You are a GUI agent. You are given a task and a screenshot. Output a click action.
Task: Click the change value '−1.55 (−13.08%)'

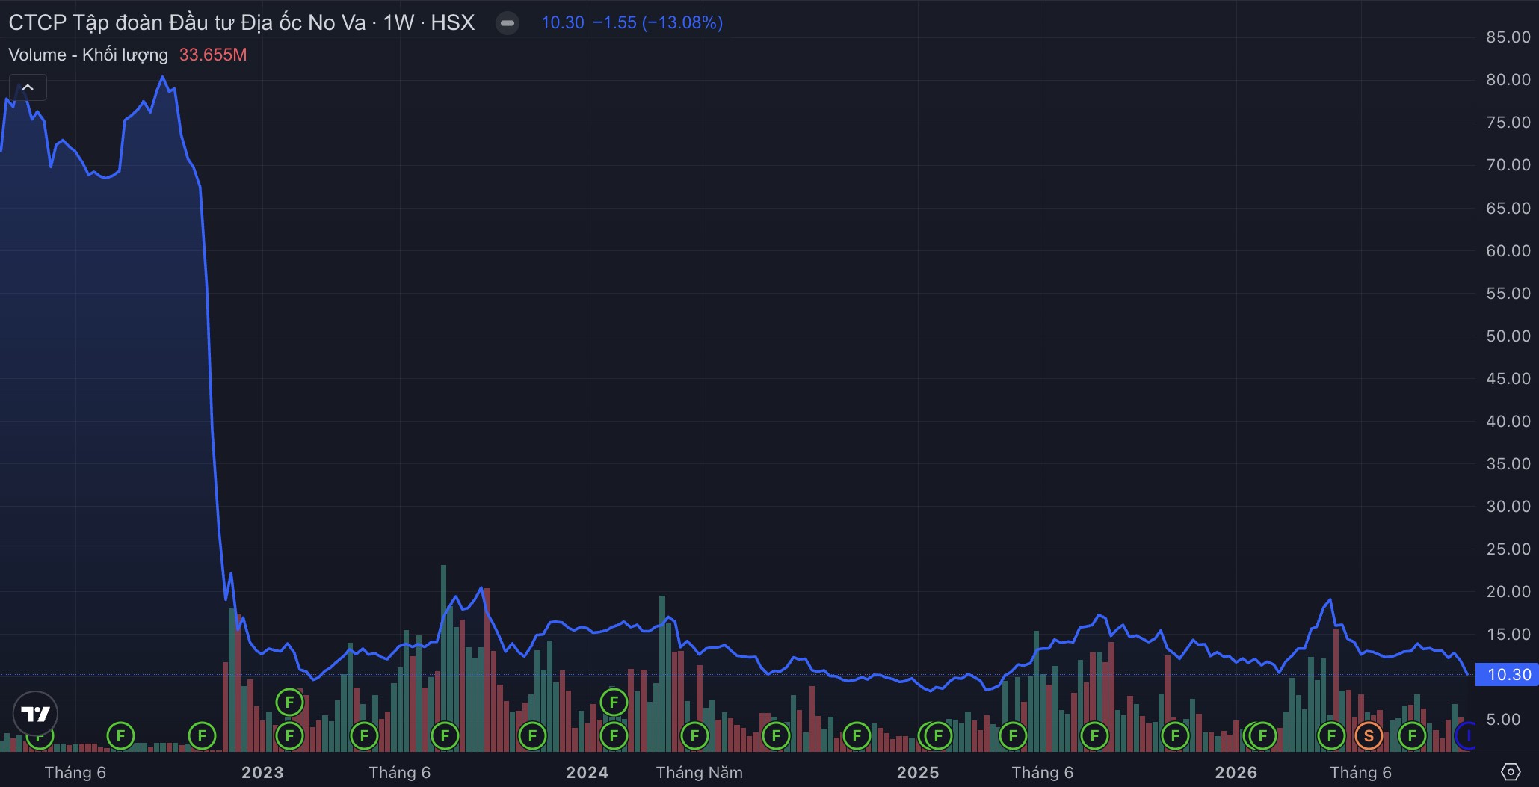tap(658, 22)
